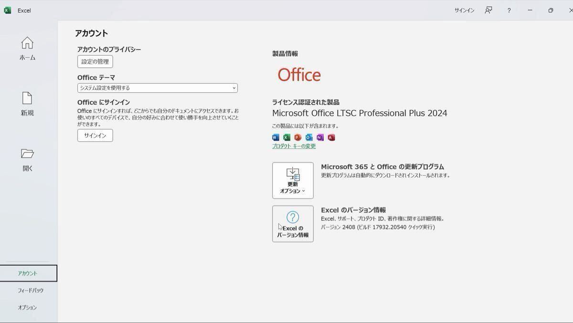Click the help (?) icon in the title bar
This screenshot has width=573, height=323.
pos(509,10)
